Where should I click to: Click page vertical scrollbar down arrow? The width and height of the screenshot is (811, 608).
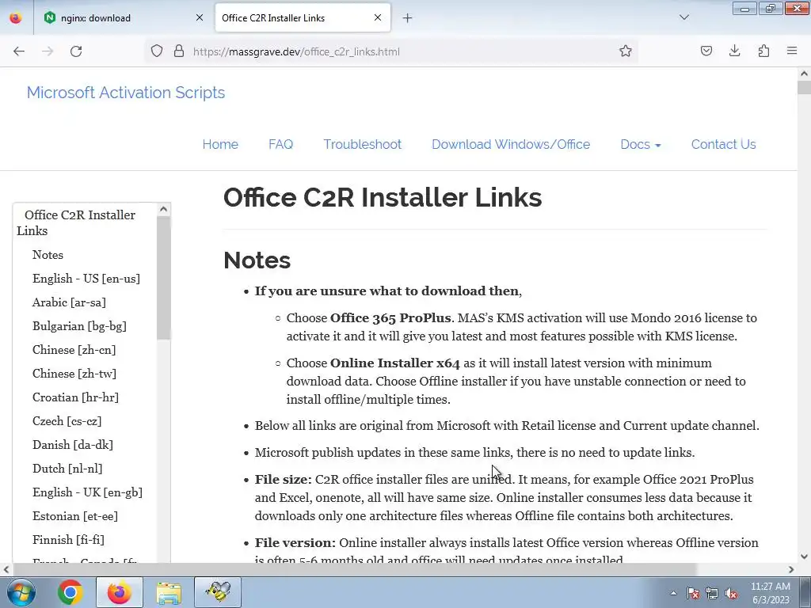804,557
